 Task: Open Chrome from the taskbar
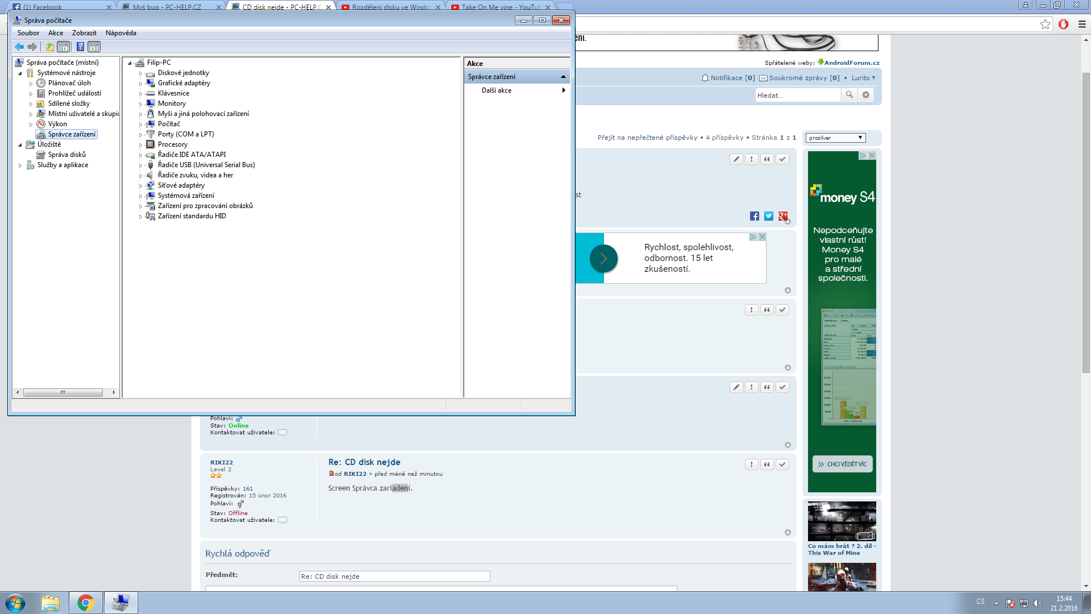[x=86, y=603]
